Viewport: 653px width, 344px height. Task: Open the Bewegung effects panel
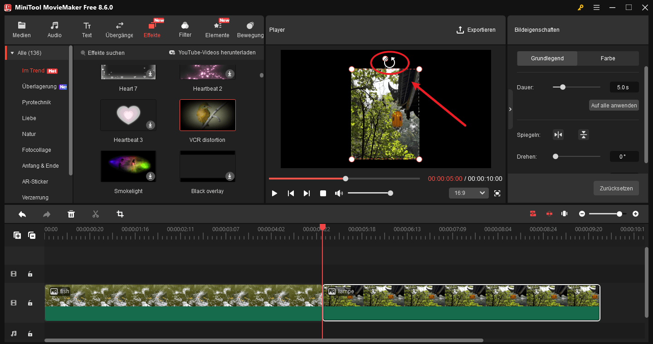click(250, 29)
